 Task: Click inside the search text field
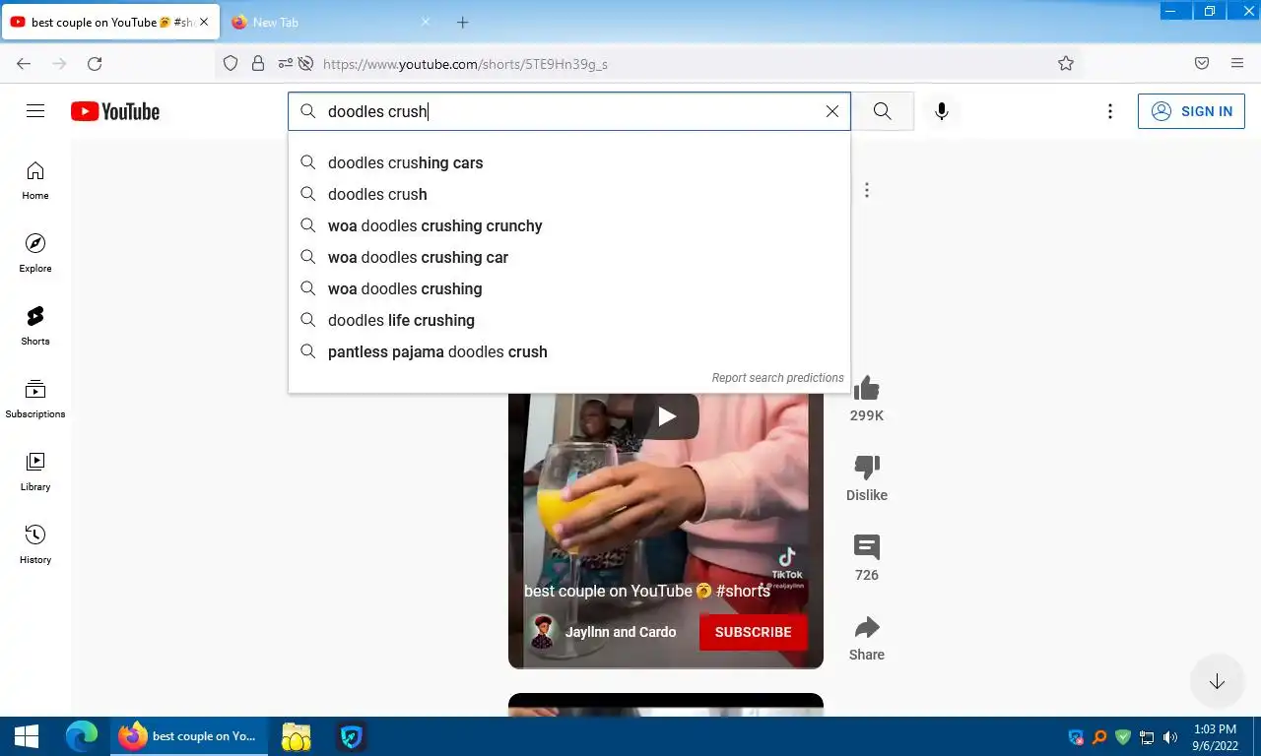[x=571, y=111]
